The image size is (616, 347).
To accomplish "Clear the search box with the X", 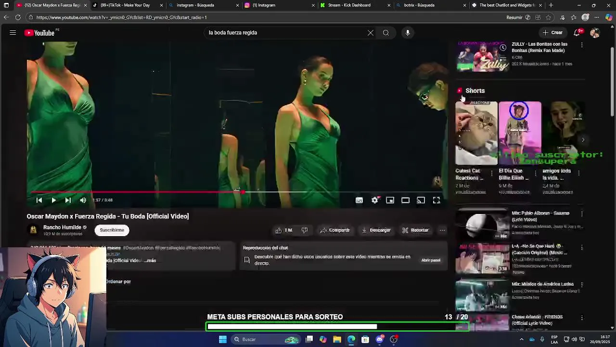I will coord(371,33).
